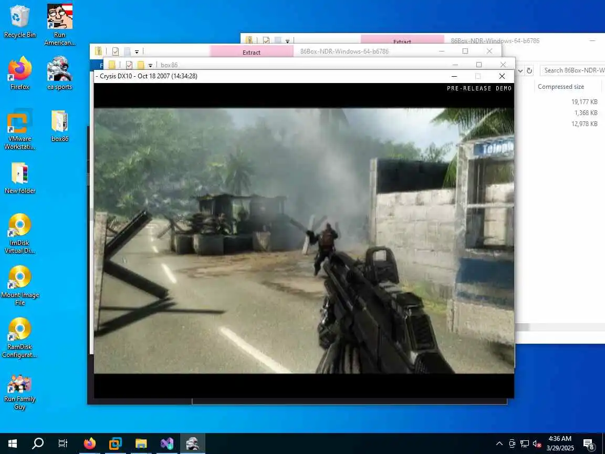Select the ea sports desktop shortcut
The height and width of the screenshot is (454, 605).
pos(59,73)
